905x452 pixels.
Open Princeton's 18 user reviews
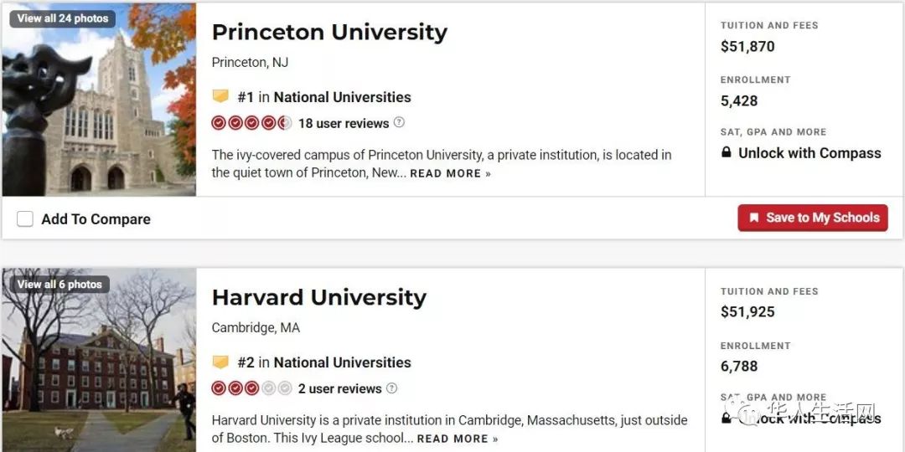tap(344, 123)
